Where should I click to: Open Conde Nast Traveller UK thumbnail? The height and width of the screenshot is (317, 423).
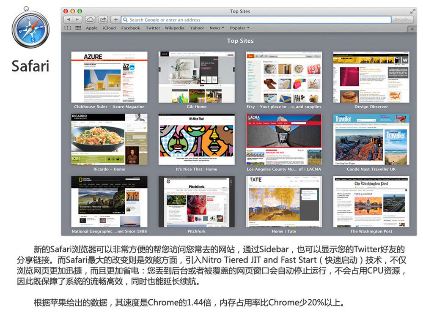pyautogui.click(x=371, y=139)
